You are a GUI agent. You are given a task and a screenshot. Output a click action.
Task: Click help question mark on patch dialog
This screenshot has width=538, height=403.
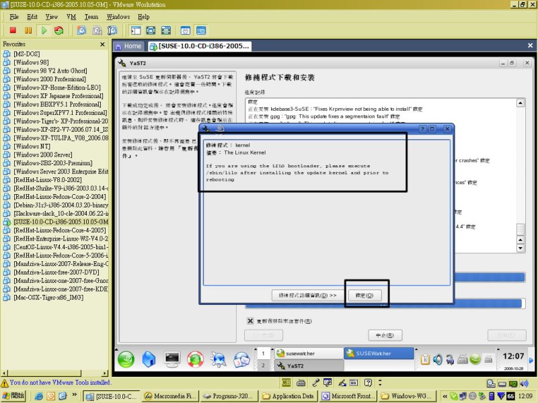point(422,129)
